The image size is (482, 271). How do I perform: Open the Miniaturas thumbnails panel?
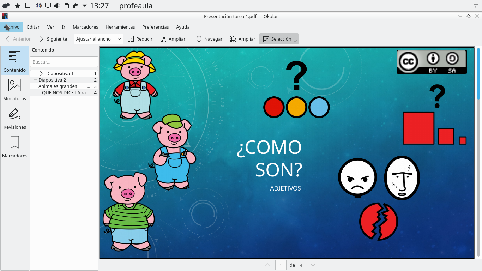[14, 90]
